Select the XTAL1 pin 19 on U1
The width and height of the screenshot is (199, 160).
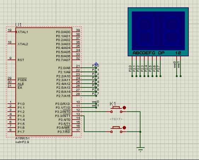tap(11, 32)
